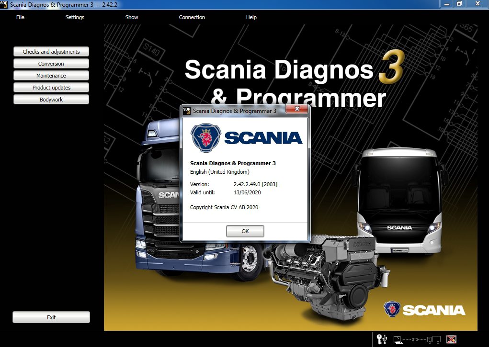Click the truck icon in the status bar
489x347 pixels.
(x=434, y=339)
